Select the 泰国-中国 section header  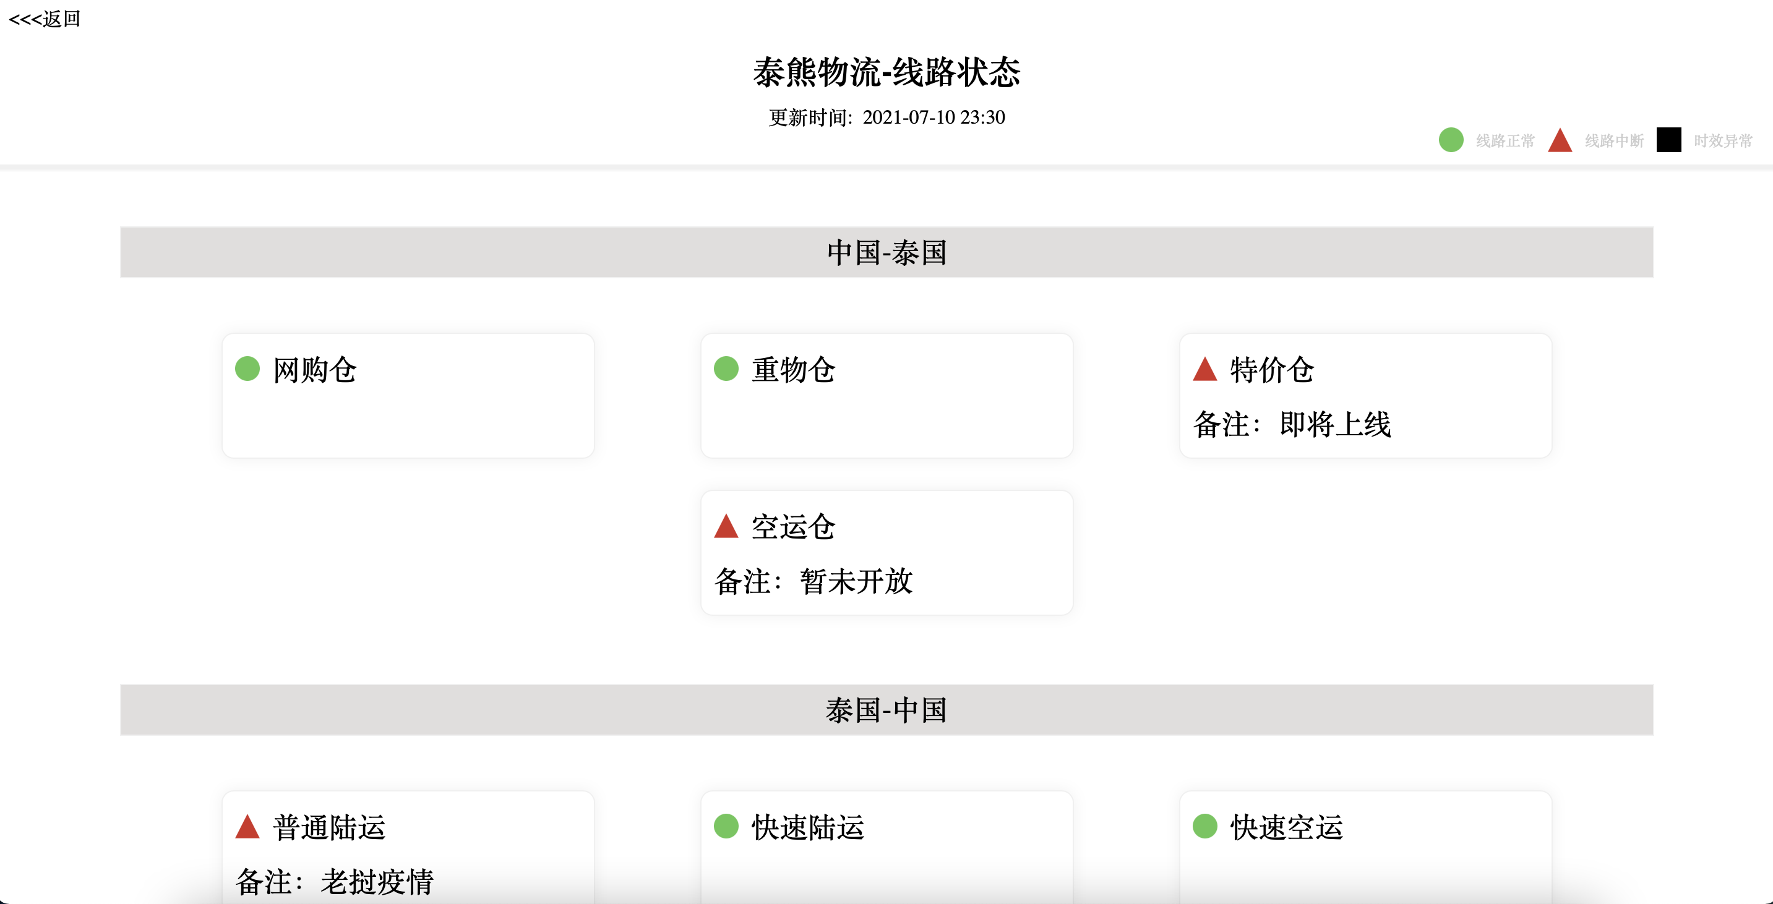(886, 710)
